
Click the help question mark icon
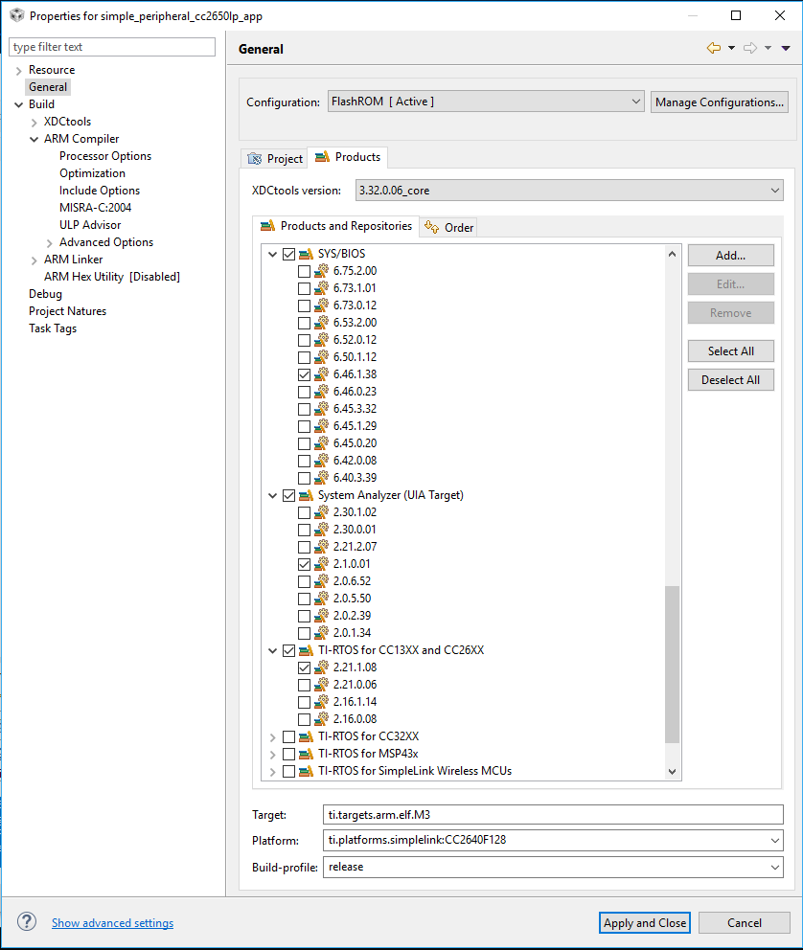27,921
